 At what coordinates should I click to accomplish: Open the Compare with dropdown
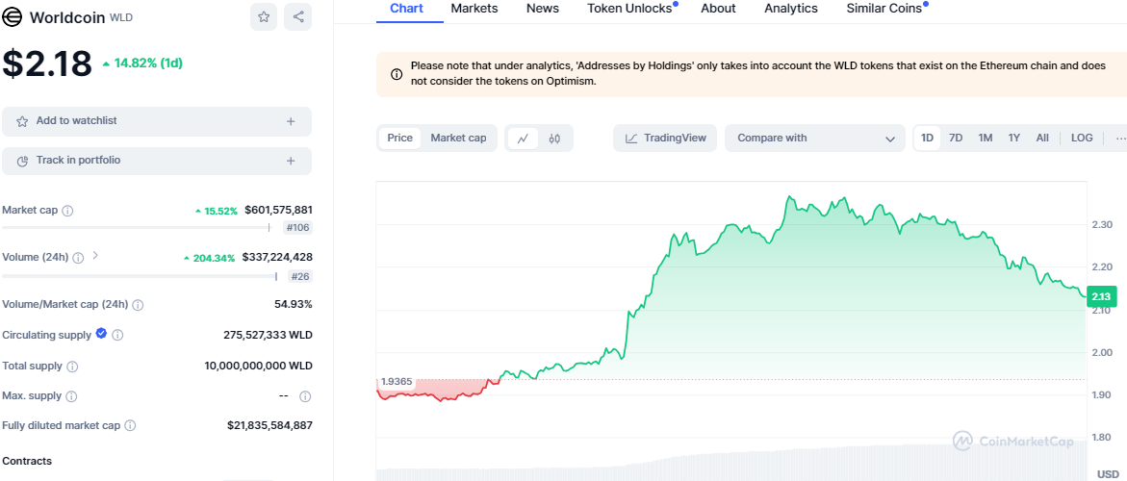[815, 138]
